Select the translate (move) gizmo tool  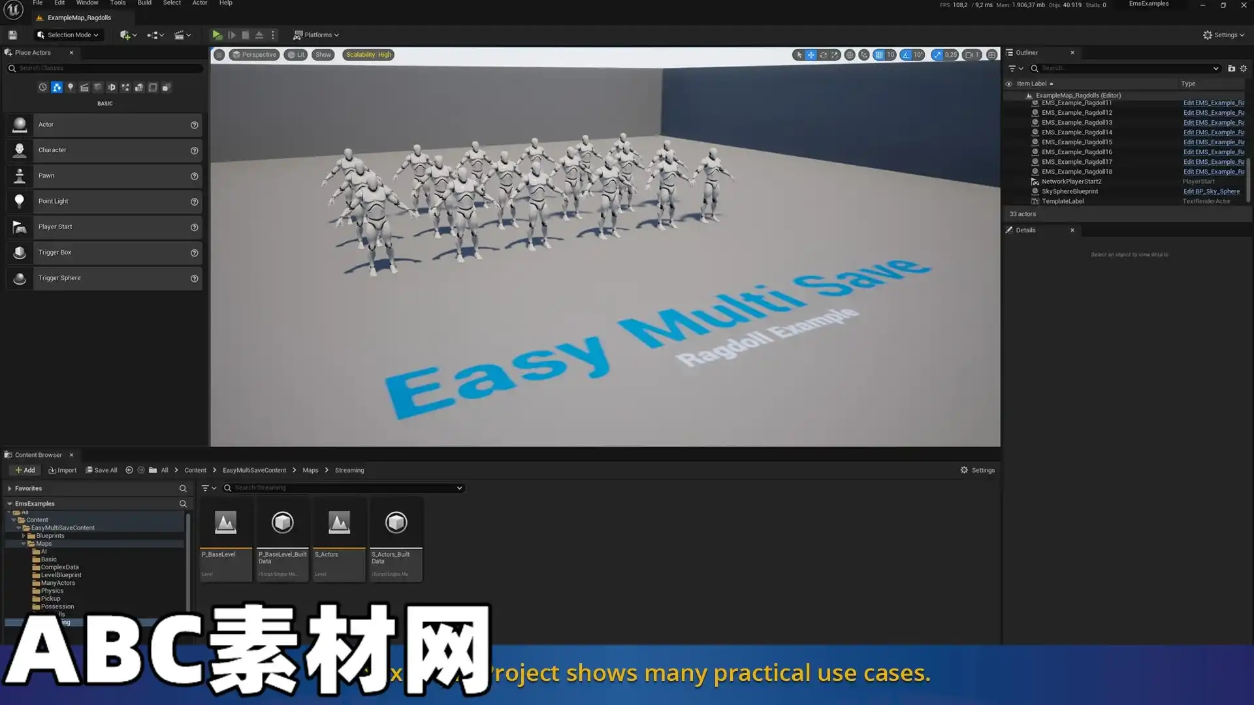point(811,55)
